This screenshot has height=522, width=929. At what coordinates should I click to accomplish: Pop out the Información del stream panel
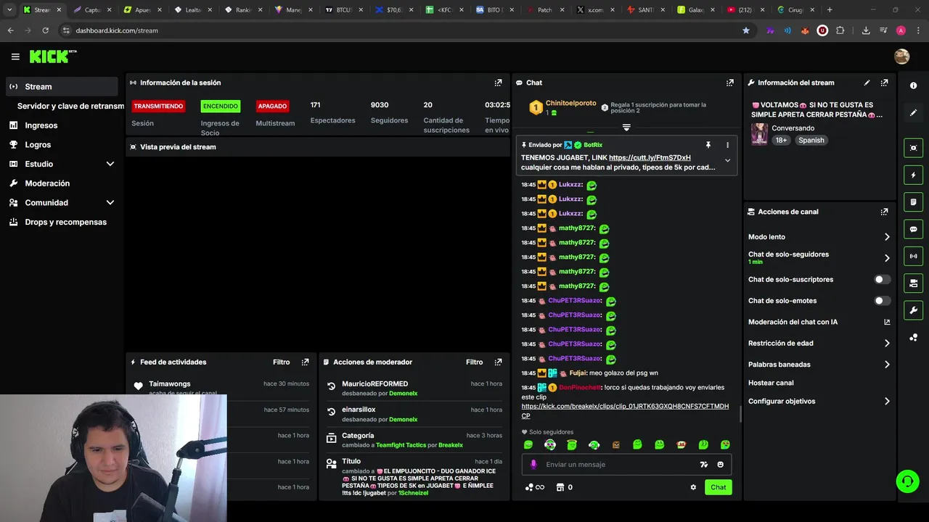coord(884,83)
